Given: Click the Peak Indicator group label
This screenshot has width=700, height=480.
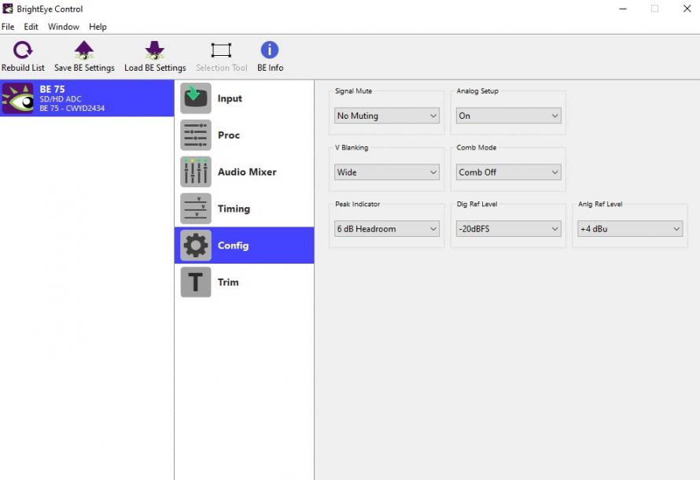Looking at the screenshot, I should (x=357, y=204).
